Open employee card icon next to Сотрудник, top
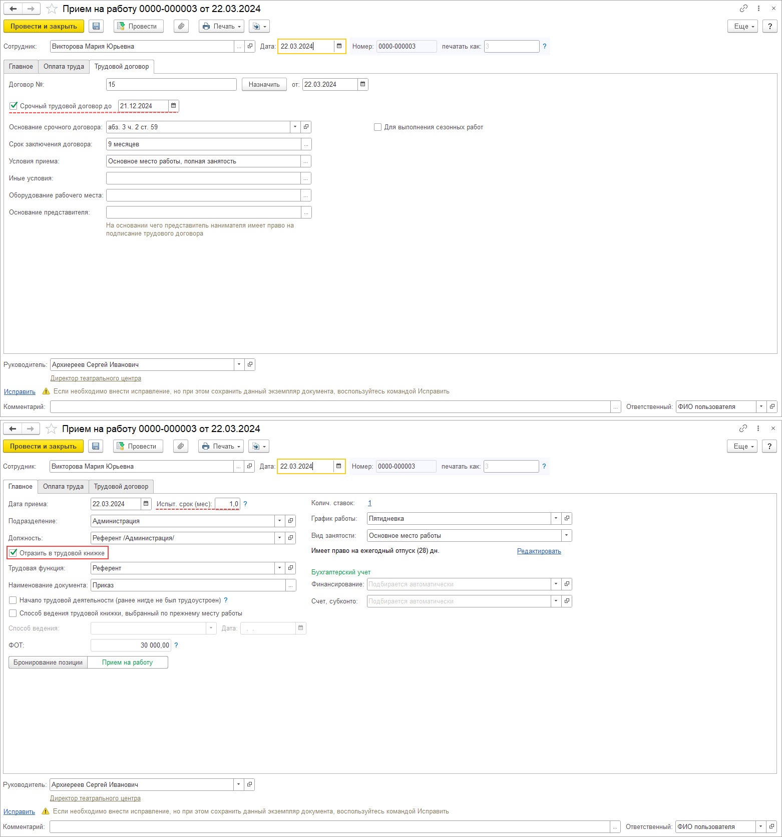Viewport: 782px width, 837px height. click(250, 46)
